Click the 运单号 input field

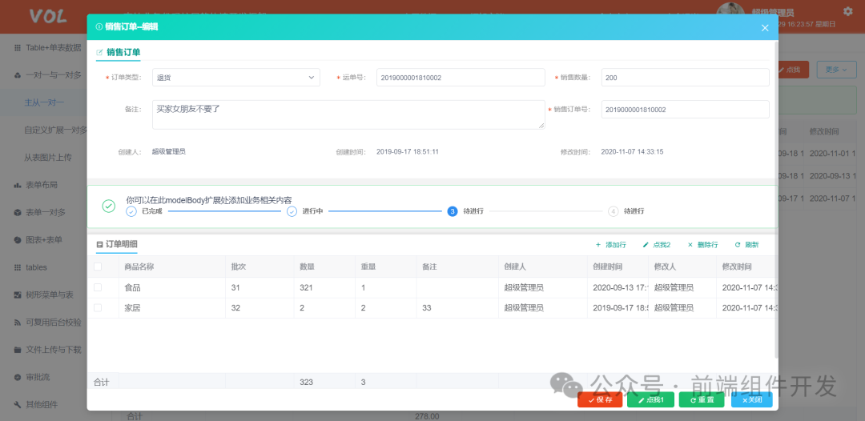coord(461,78)
